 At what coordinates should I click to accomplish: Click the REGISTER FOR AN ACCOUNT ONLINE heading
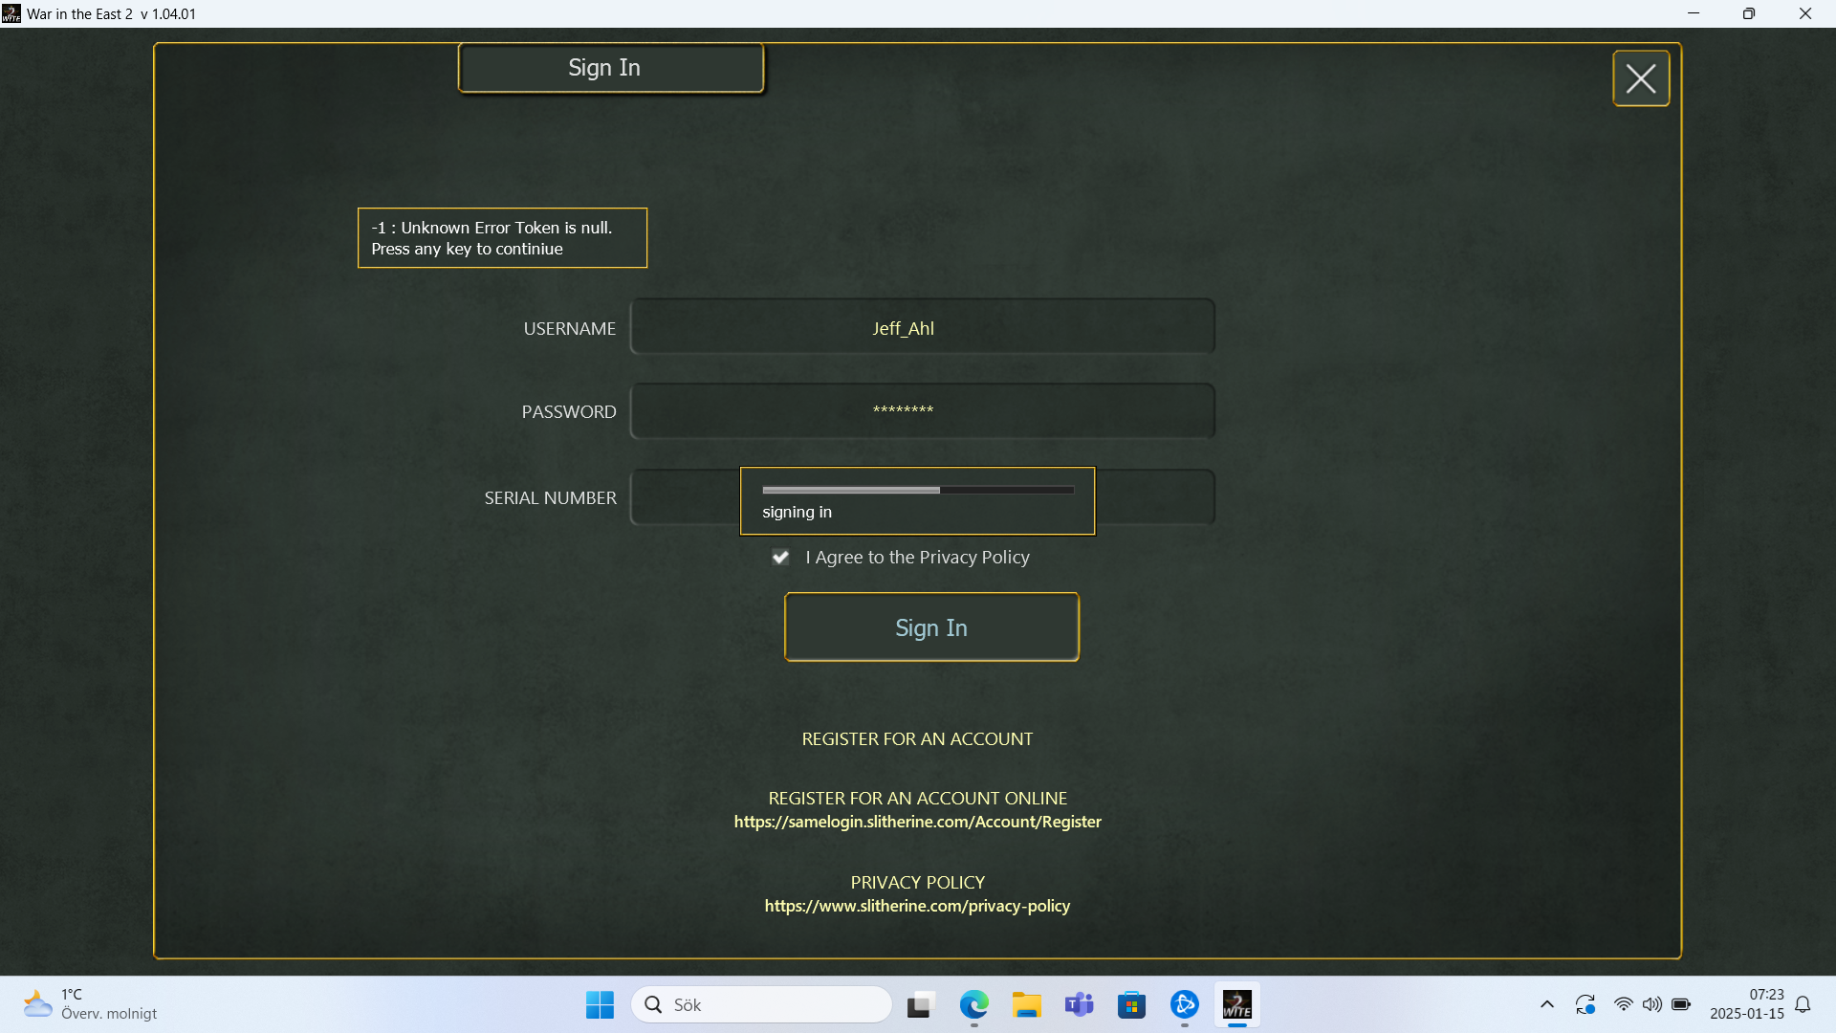pyautogui.click(x=918, y=798)
